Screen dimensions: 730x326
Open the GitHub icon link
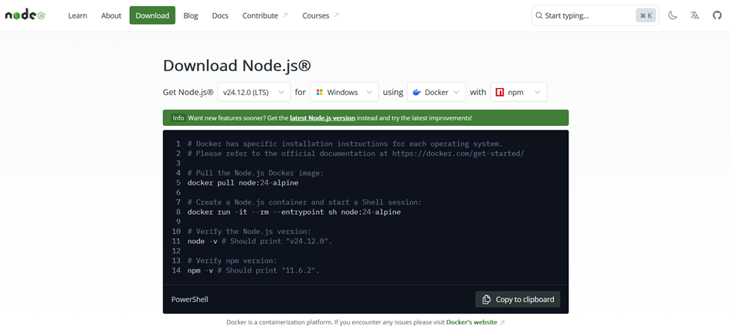pyautogui.click(x=717, y=15)
